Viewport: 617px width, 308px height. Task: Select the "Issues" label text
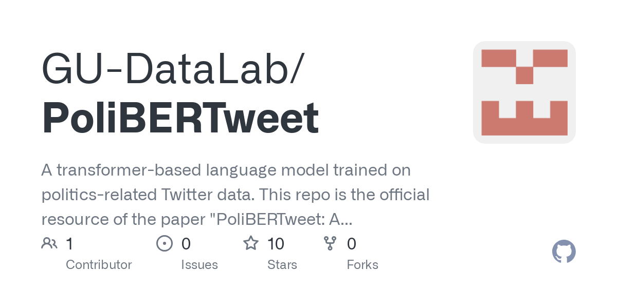[x=199, y=265]
